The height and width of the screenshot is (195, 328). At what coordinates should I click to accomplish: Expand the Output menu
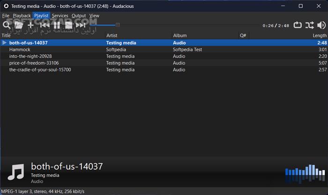click(x=79, y=15)
